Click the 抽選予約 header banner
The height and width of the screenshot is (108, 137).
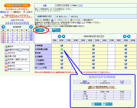pos(17,5)
